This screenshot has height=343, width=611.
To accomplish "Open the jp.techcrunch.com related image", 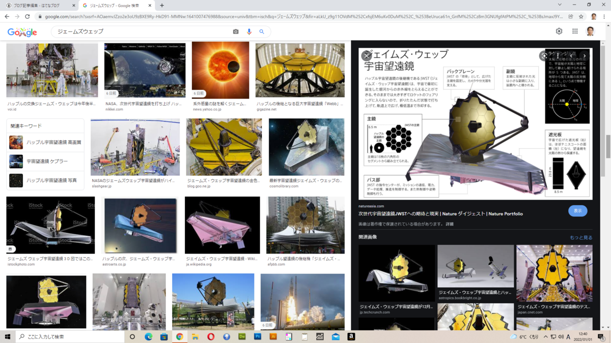I will [397, 273].
